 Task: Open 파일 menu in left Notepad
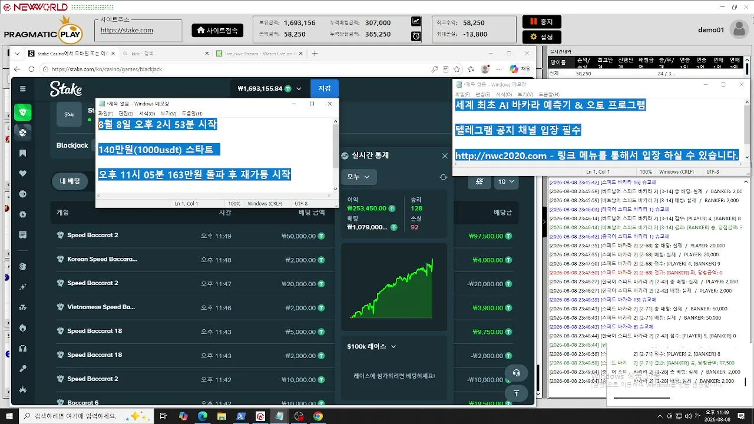pyautogui.click(x=105, y=114)
